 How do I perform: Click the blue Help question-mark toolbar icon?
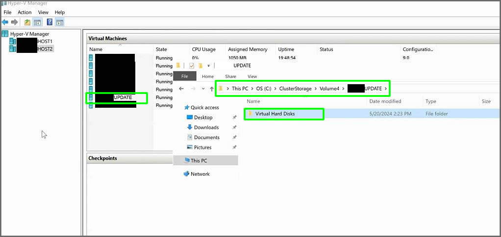50,22
